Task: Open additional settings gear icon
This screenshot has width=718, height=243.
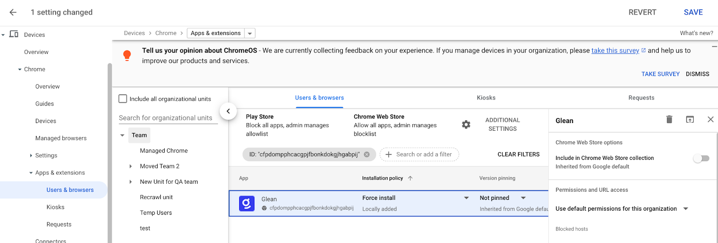Action: pos(466,124)
